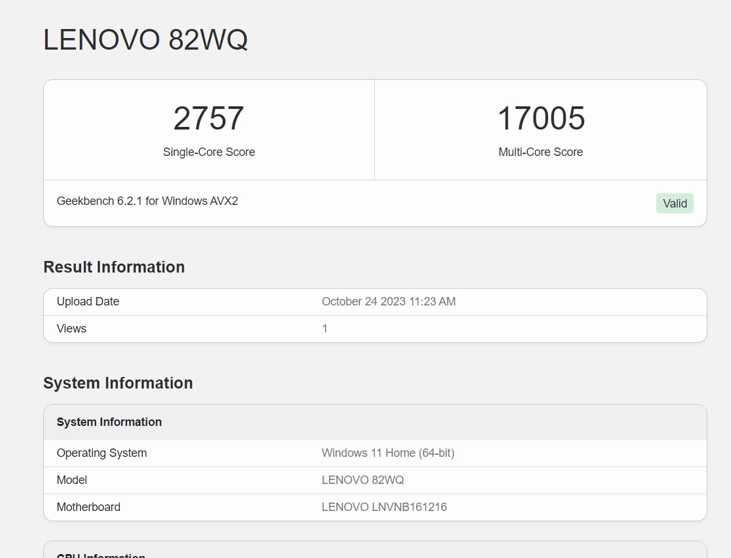The height and width of the screenshot is (558, 731).
Task: Click the LENOVO 82WQ page title heading
Action: (x=146, y=40)
